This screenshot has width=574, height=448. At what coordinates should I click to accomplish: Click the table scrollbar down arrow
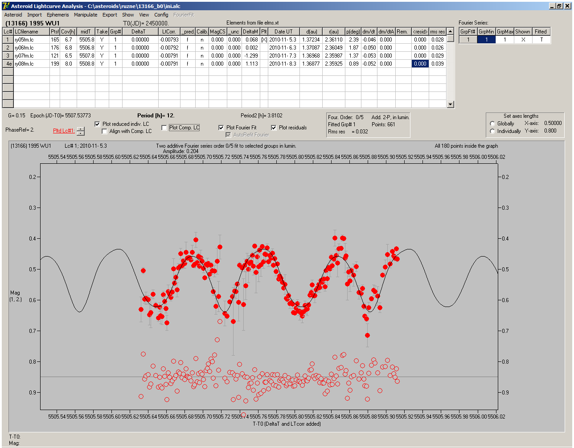(451, 104)
